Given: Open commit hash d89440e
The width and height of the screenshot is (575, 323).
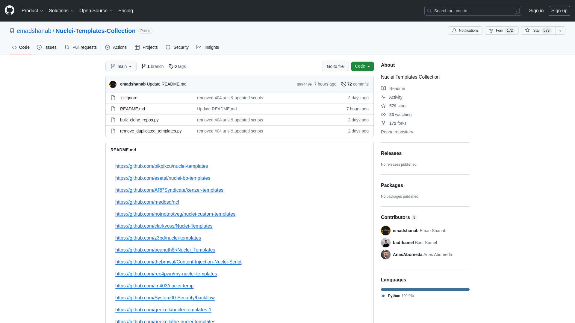Looking at the screenshot, I should tap(304, 84).
